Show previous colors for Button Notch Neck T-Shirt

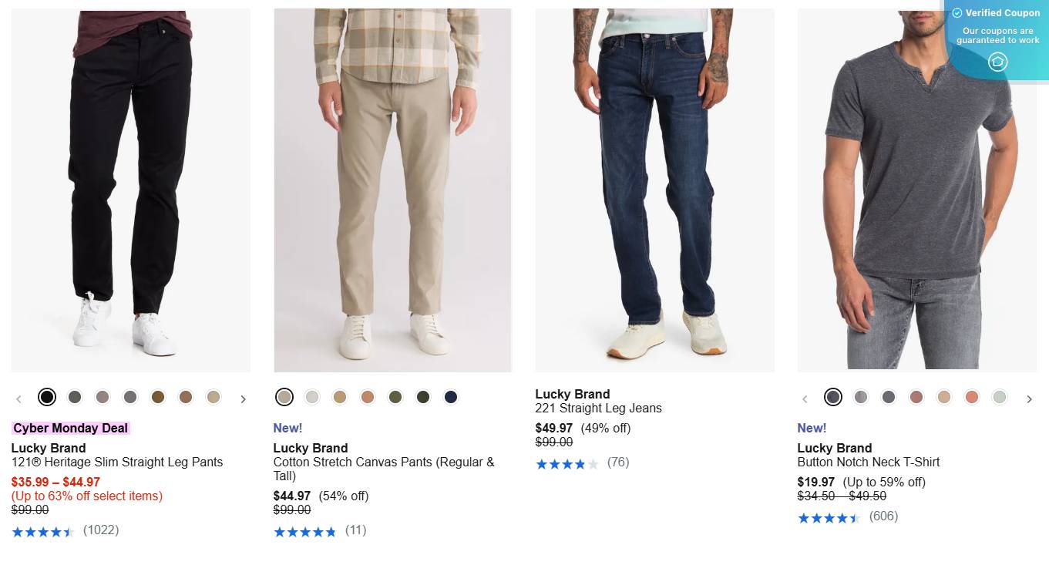click(805, 399)
